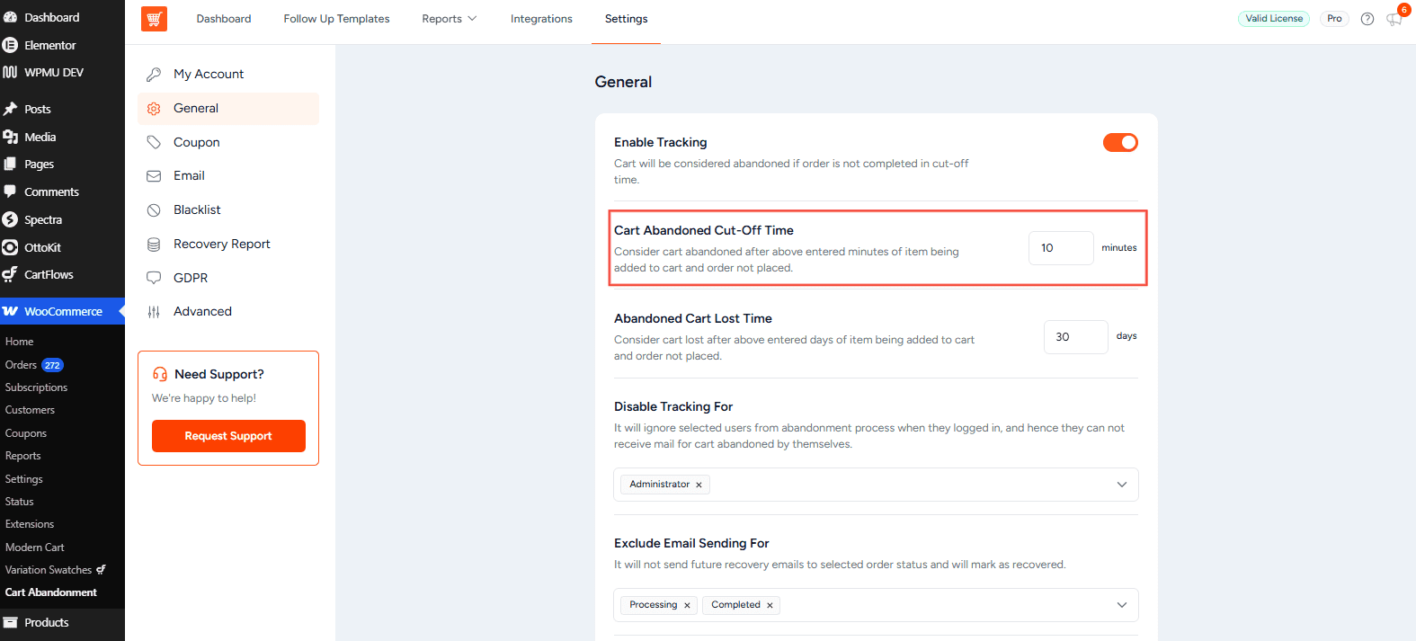
Task: Open WooCommerce Status submenu link
Action: point(19,502)
